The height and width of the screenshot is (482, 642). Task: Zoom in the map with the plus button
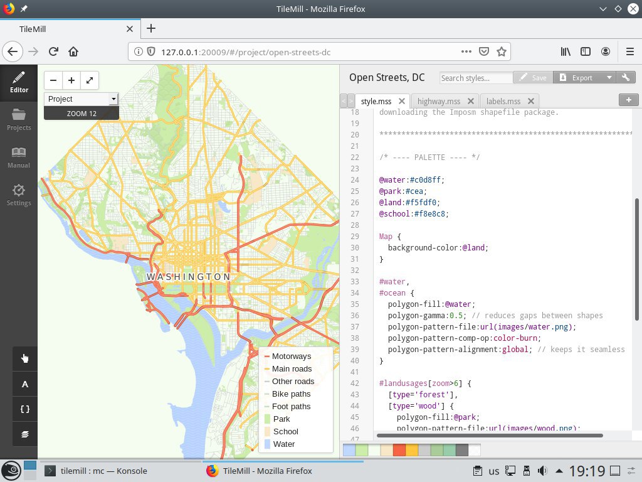(x=71, y=80)
